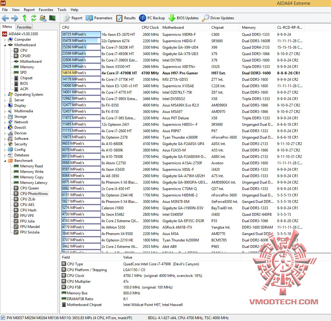Select the AIDA64 v5.00.3300 root node
Viewport: 331px width, 321px height.
point(23,34)
